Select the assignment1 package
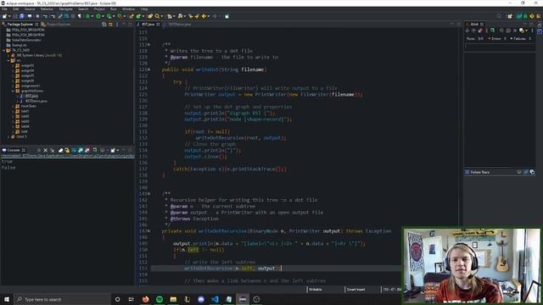The width and height of the screenshot is (543, 305). click(x=31, y=86)
